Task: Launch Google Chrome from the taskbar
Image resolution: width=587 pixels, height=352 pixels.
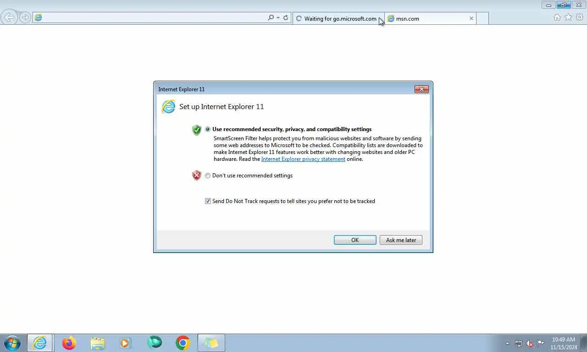Action: (x=183, y=343)
